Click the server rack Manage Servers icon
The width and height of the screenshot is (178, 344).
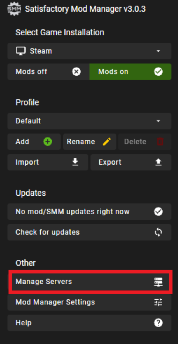tap(158, 282)
